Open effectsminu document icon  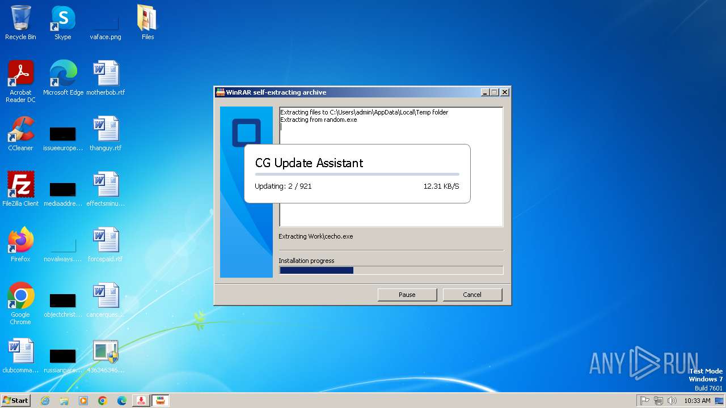click(105, 189)
